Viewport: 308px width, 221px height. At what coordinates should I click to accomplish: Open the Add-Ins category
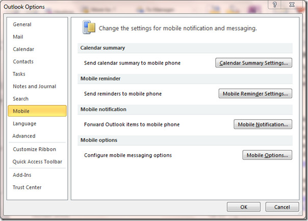point(37,175)
